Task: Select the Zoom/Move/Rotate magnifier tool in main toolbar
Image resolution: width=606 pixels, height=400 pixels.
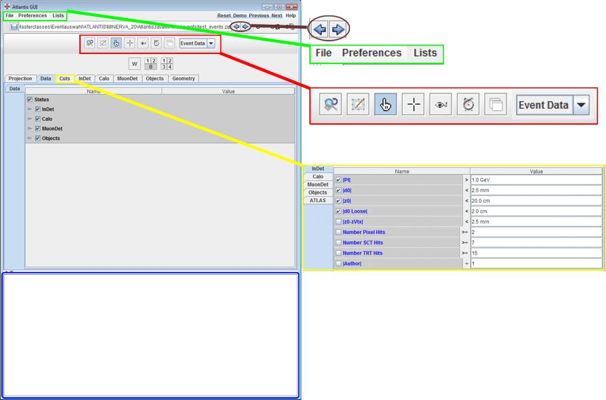Action: coord(89,43)
